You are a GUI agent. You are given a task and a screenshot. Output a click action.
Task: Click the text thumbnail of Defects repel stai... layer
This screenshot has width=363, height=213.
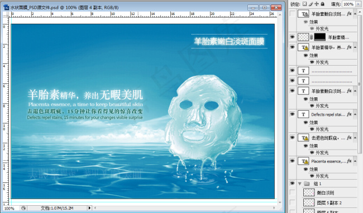coord(303,115)
